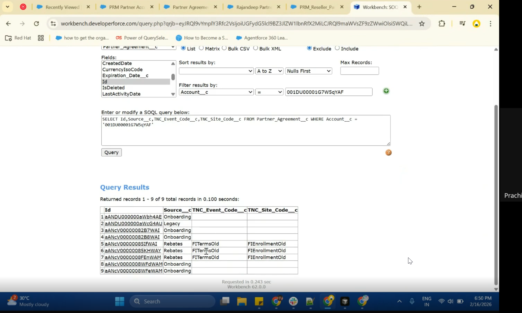The width and height of the screenshot is (522, 313).
Task: Select Bulk CSV radio option
Action: 224,48
